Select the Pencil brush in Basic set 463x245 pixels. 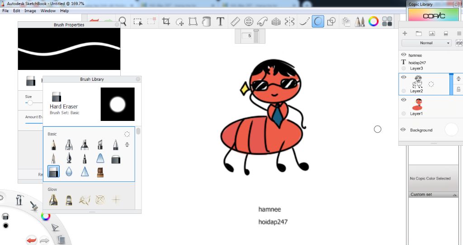click(53, 145)
